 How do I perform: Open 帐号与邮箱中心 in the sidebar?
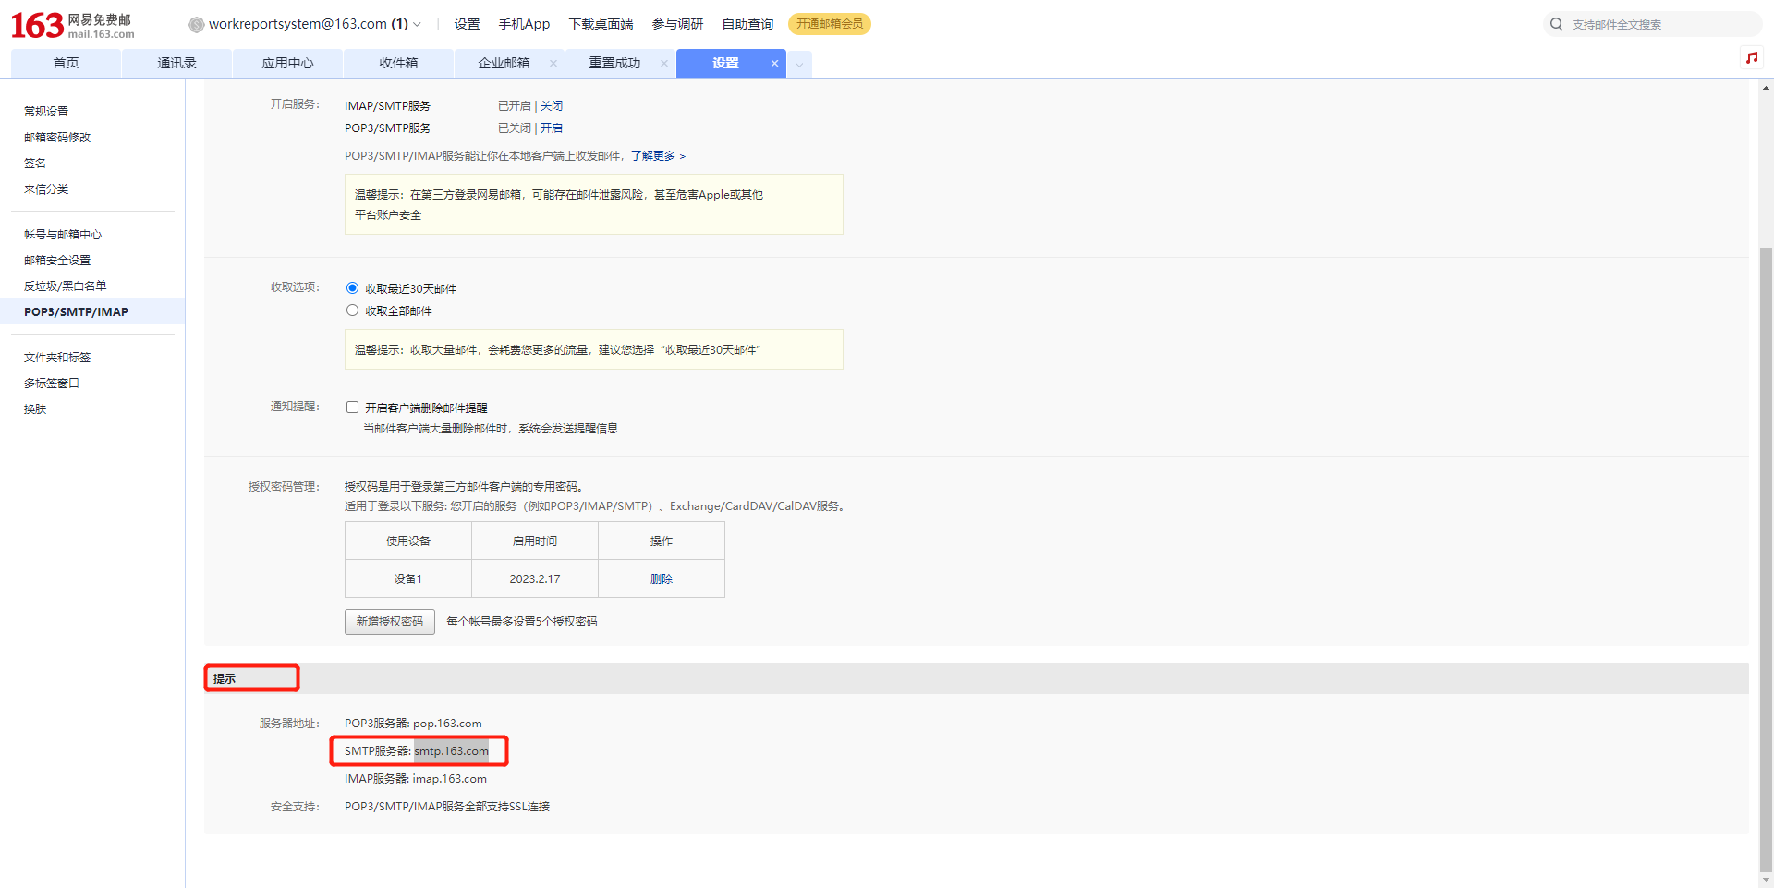pos(63,234)
